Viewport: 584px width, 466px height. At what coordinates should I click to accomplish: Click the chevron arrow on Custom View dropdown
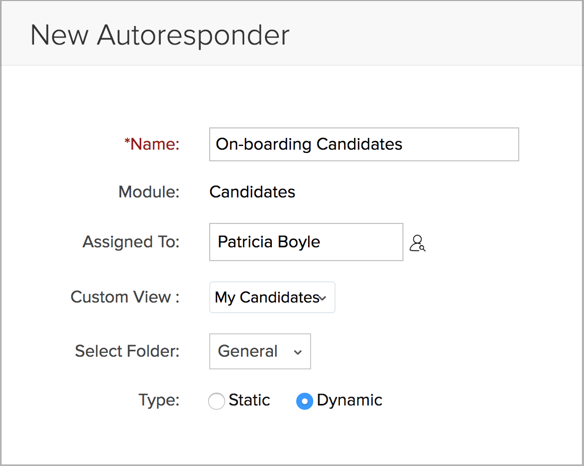click(323, 298)
